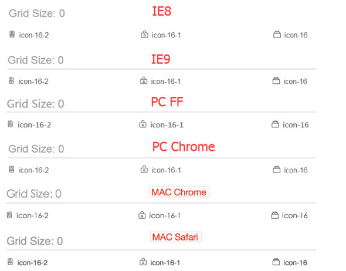
Task: Click the boxed MAC Chrome label
Action: click(x=179, y=192)
